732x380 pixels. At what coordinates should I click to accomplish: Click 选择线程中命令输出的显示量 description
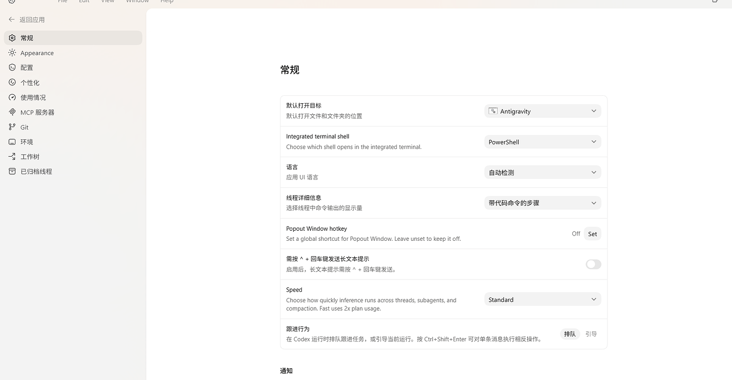(324, 208)
